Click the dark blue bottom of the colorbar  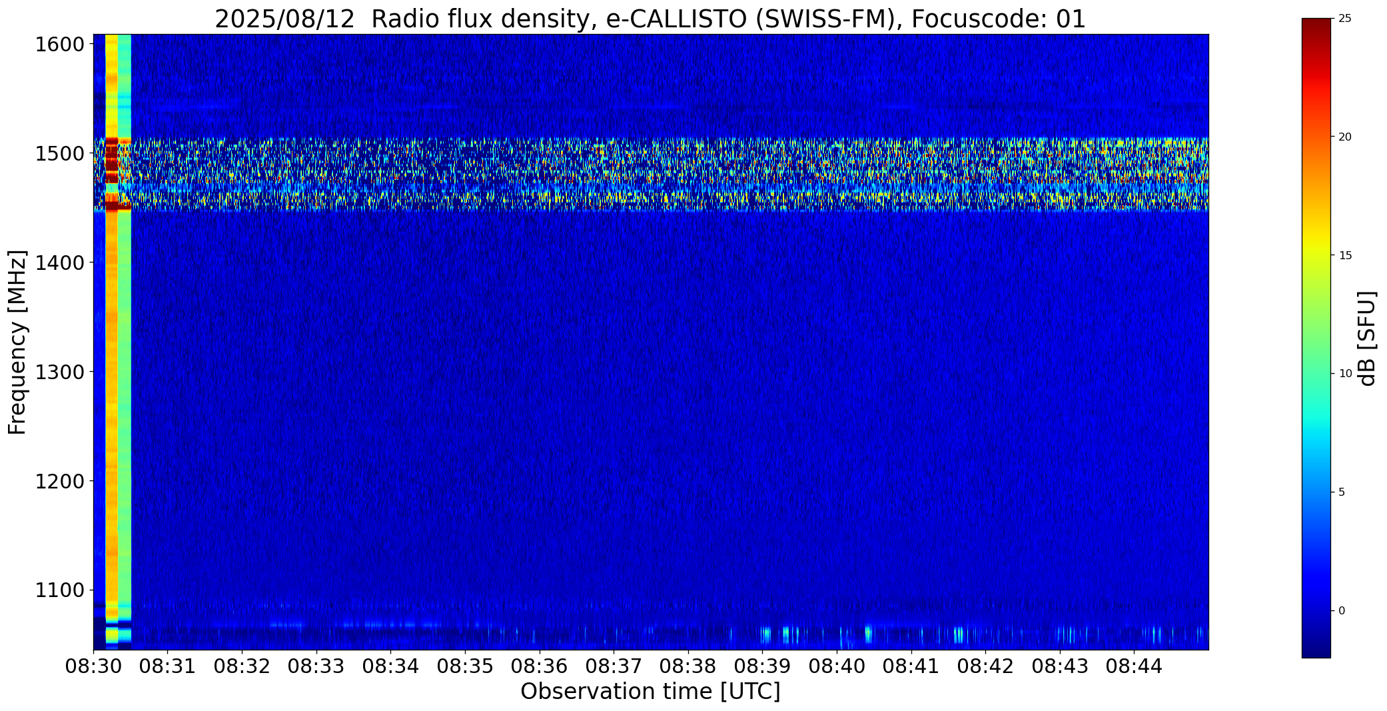coord(1316,646)
